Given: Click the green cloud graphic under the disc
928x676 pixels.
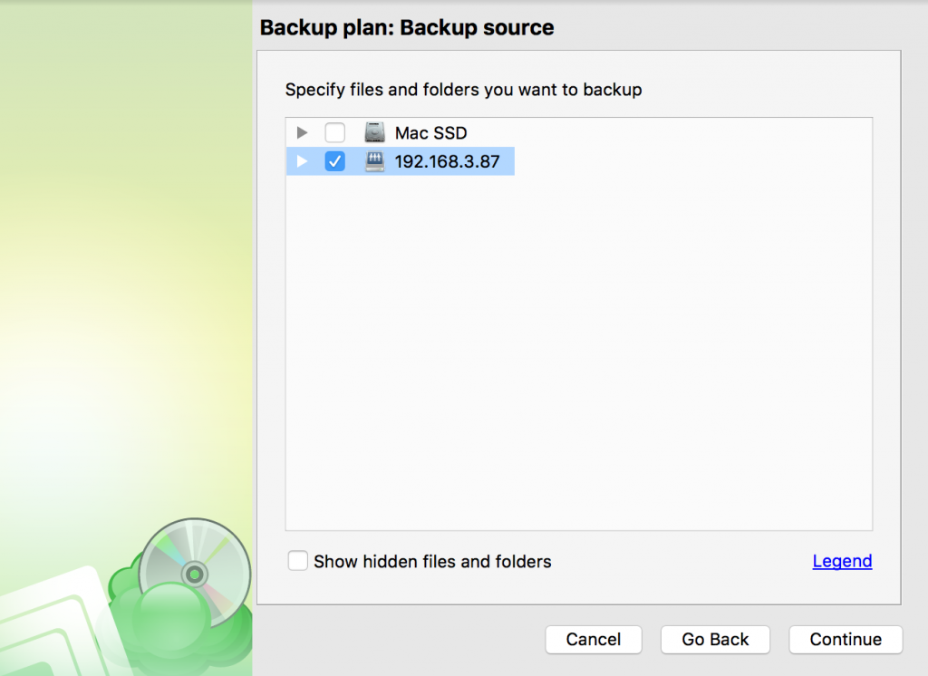Looking at the screenshot, I should 178,622.
